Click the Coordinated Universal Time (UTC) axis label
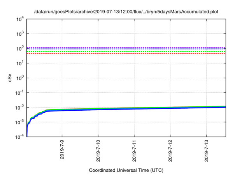The height and width of the screenshot is (174, 249). [x=126, y=170]
